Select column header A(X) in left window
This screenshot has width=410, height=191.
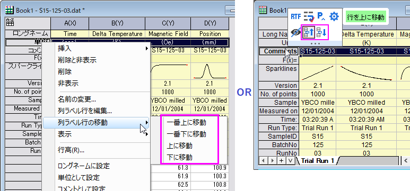tap(70, 23)
